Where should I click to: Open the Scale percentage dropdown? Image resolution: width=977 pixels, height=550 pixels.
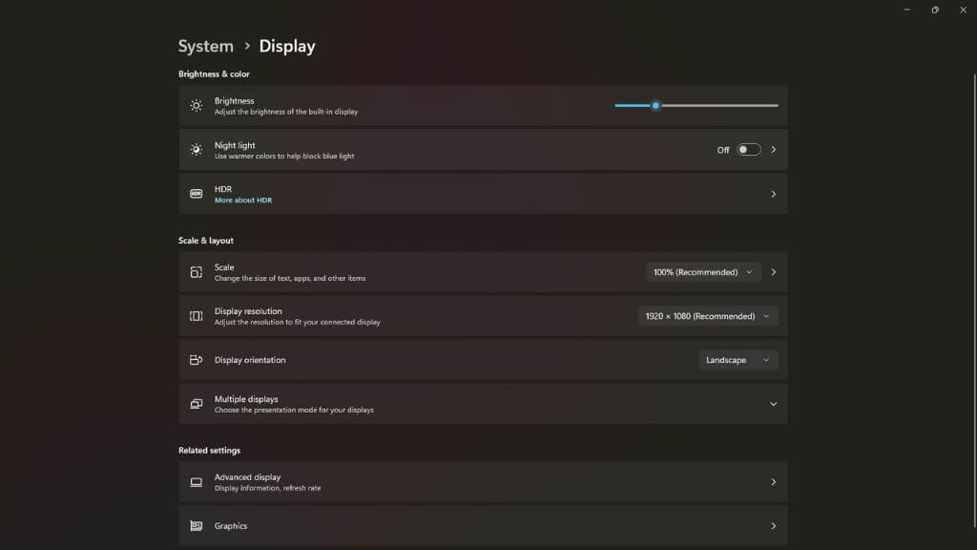click(703, 272)
